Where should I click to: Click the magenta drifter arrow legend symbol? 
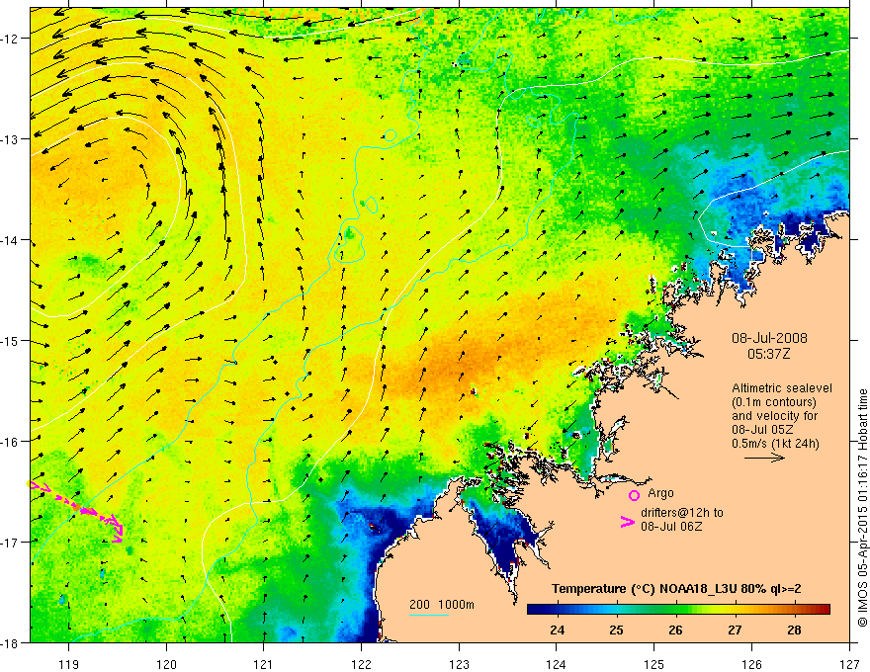click(627, 522)
